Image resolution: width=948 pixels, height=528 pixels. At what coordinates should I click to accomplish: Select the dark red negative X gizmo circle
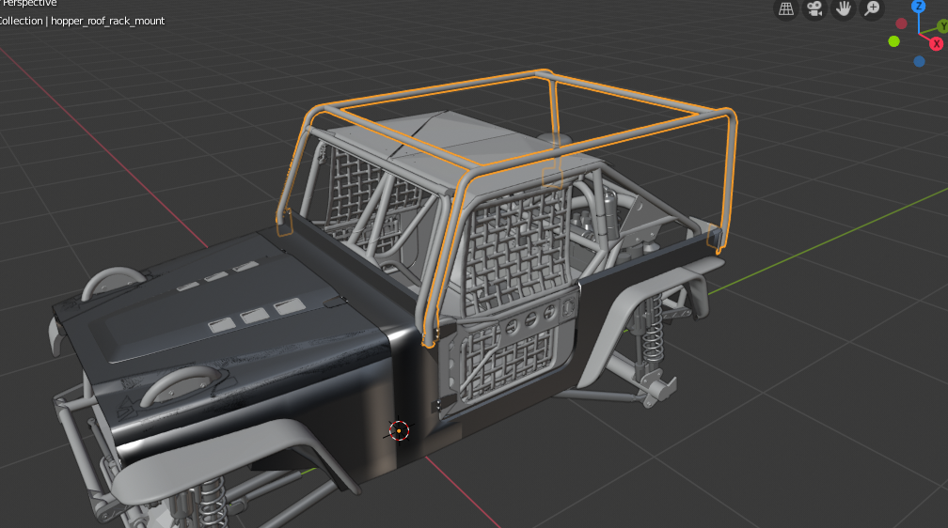pos(901,23)
